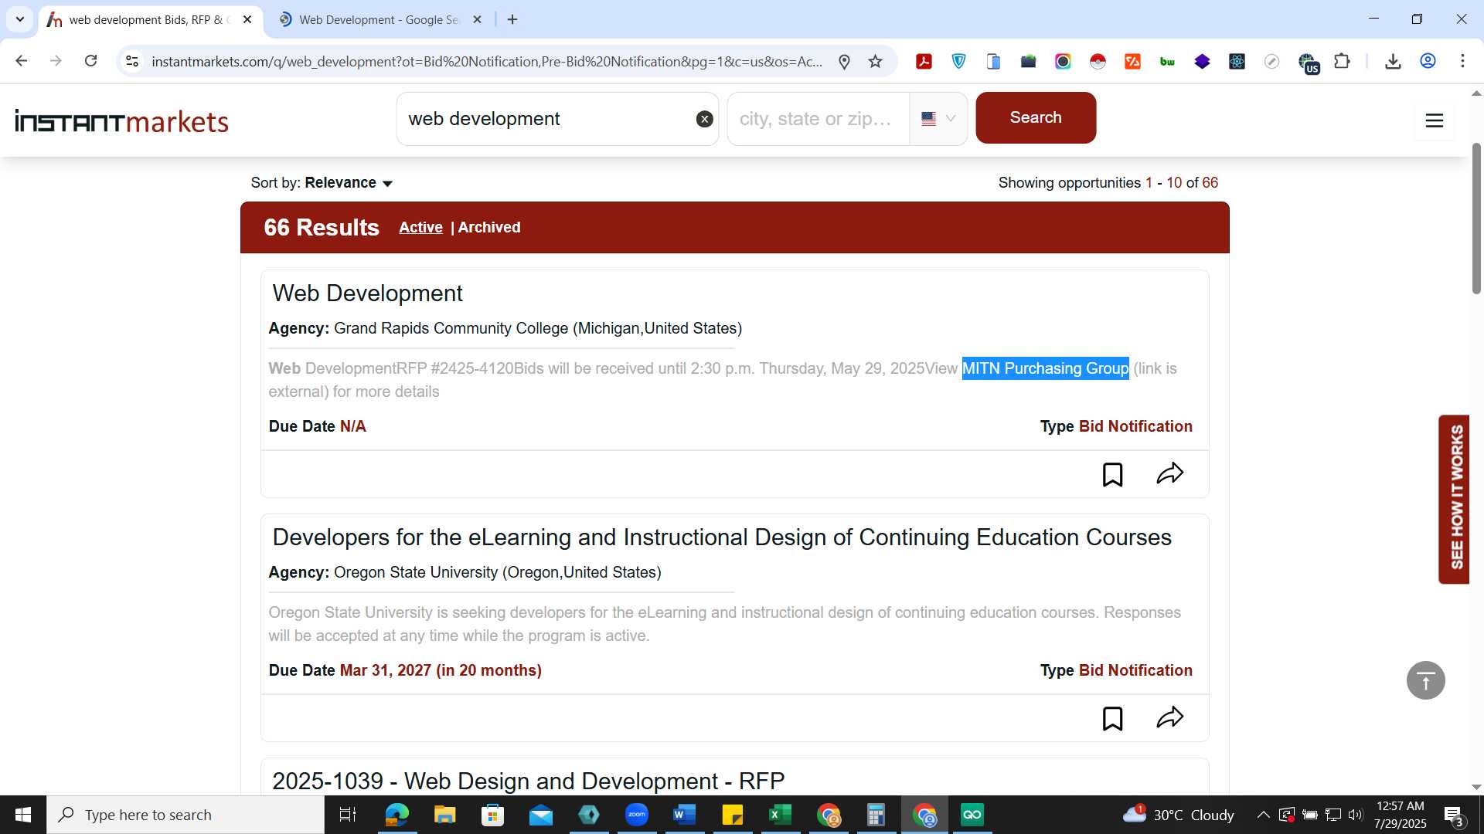
Task: Open 2025-1039 Web Design and Development RFP
Action: click(x=529, y=781)
